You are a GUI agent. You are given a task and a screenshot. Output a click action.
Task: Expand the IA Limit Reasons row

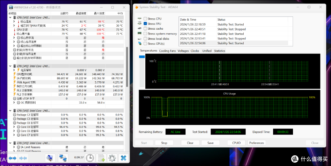point(14,147)
